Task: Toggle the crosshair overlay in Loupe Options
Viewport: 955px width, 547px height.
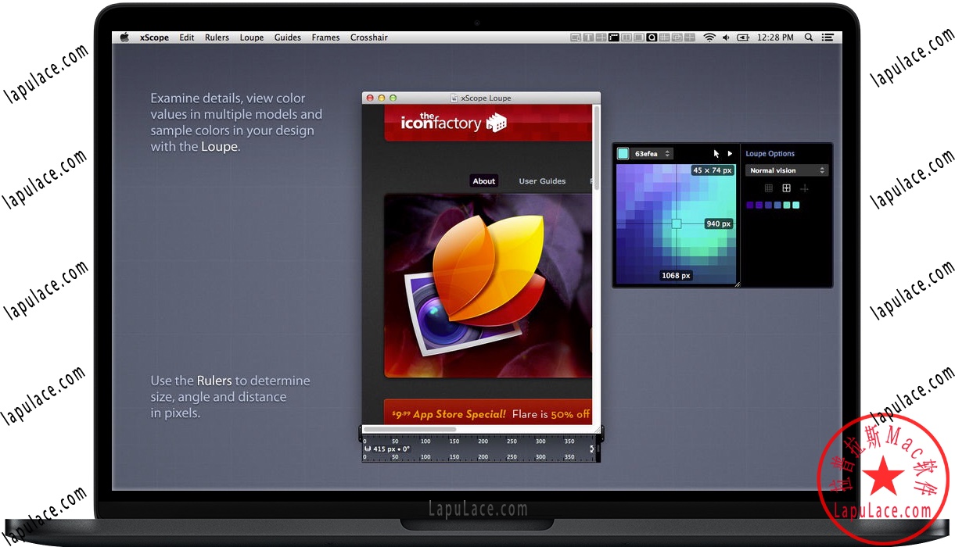Action: [804, 188]
